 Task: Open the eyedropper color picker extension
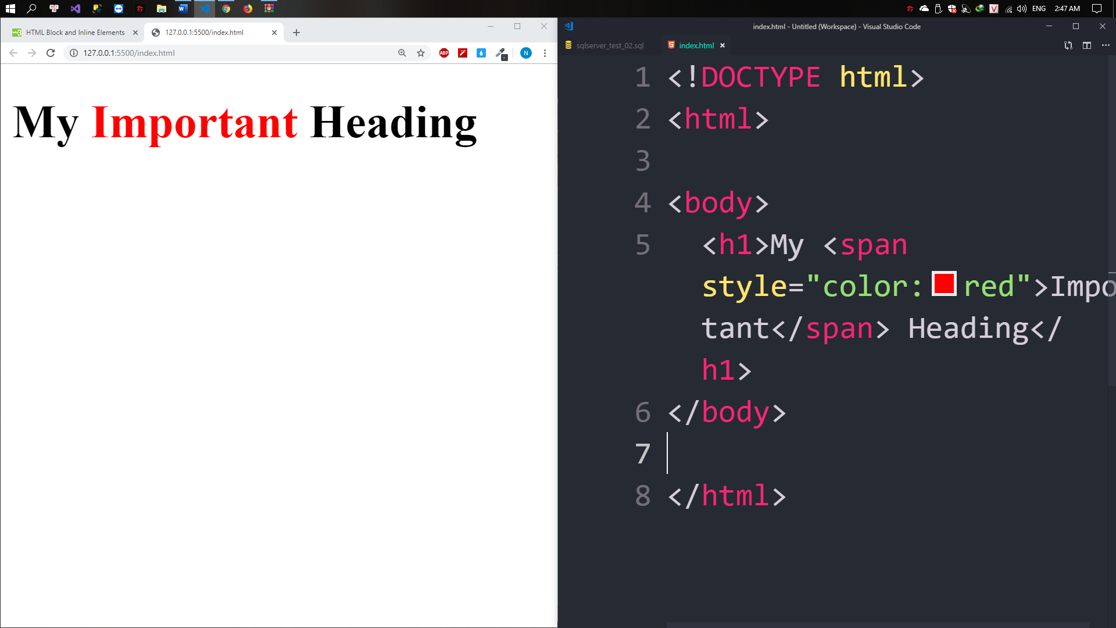[x=500, y=53]
